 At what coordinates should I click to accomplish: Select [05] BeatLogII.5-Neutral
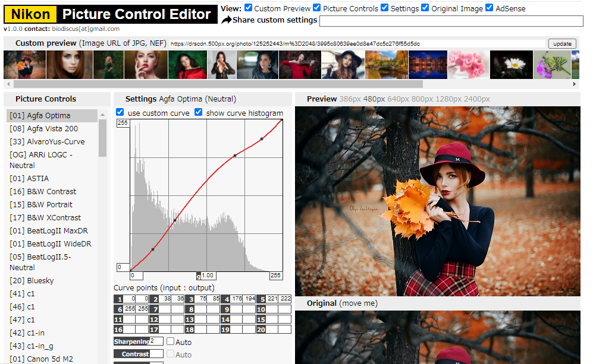(x=52, y=262)
